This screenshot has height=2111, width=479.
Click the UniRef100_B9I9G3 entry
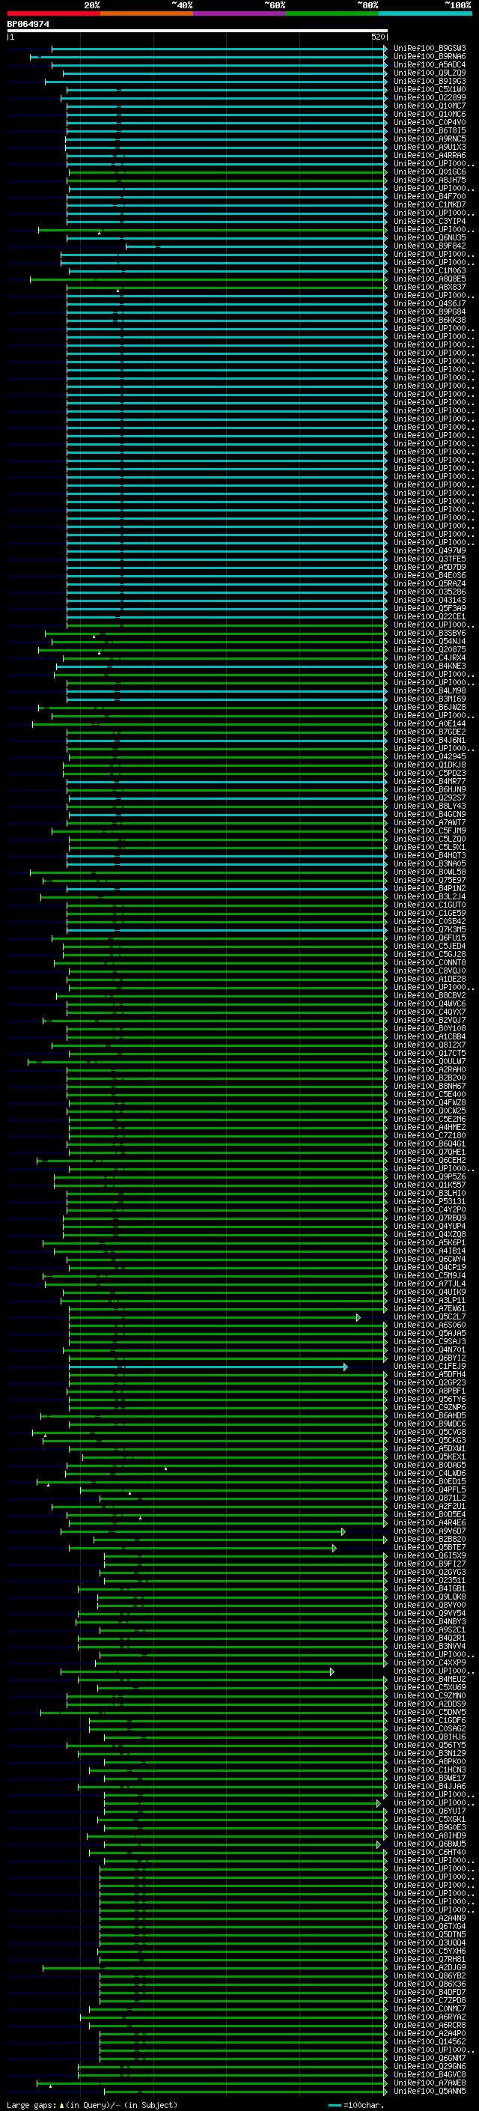coord(430,81)
